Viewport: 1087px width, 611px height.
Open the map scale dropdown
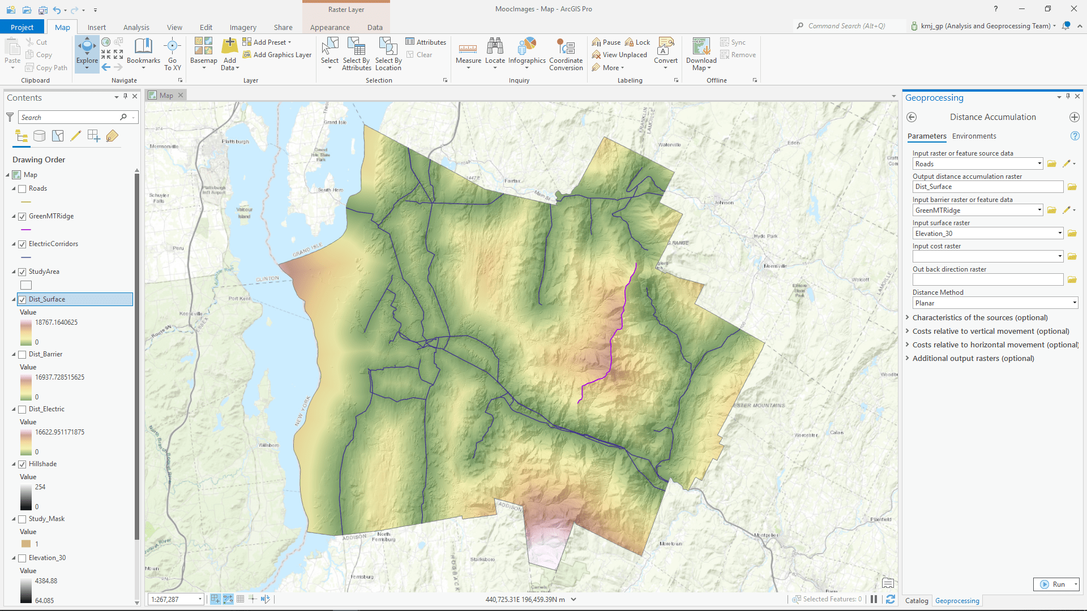(200, 599)
